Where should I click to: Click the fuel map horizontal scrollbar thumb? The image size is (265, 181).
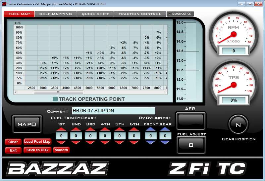[x=58, y=92]
